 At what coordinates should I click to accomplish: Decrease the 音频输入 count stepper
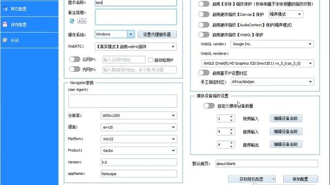click(232, 133)
